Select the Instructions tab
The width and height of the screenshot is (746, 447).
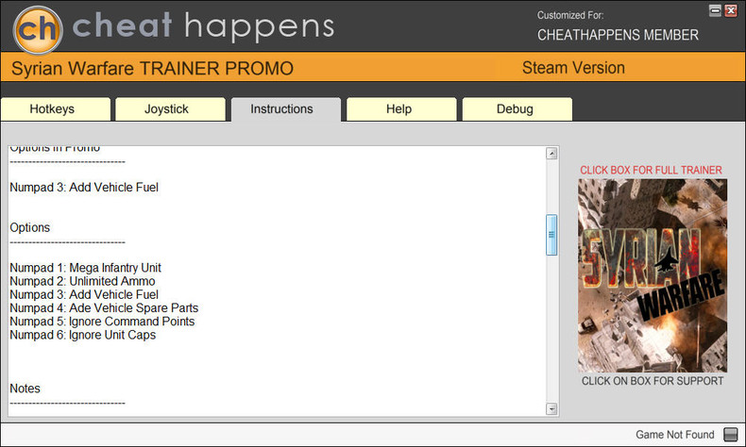coord(286,109)
